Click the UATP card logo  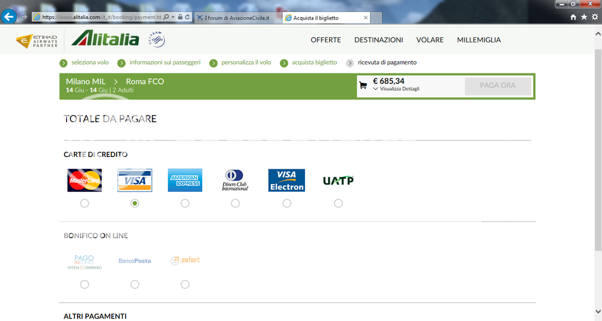point(338,180)
